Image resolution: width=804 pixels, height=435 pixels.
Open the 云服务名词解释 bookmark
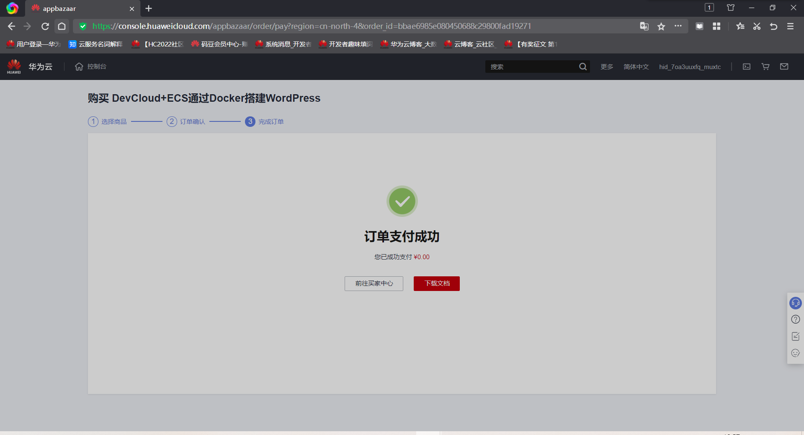[x=95, y=44]
